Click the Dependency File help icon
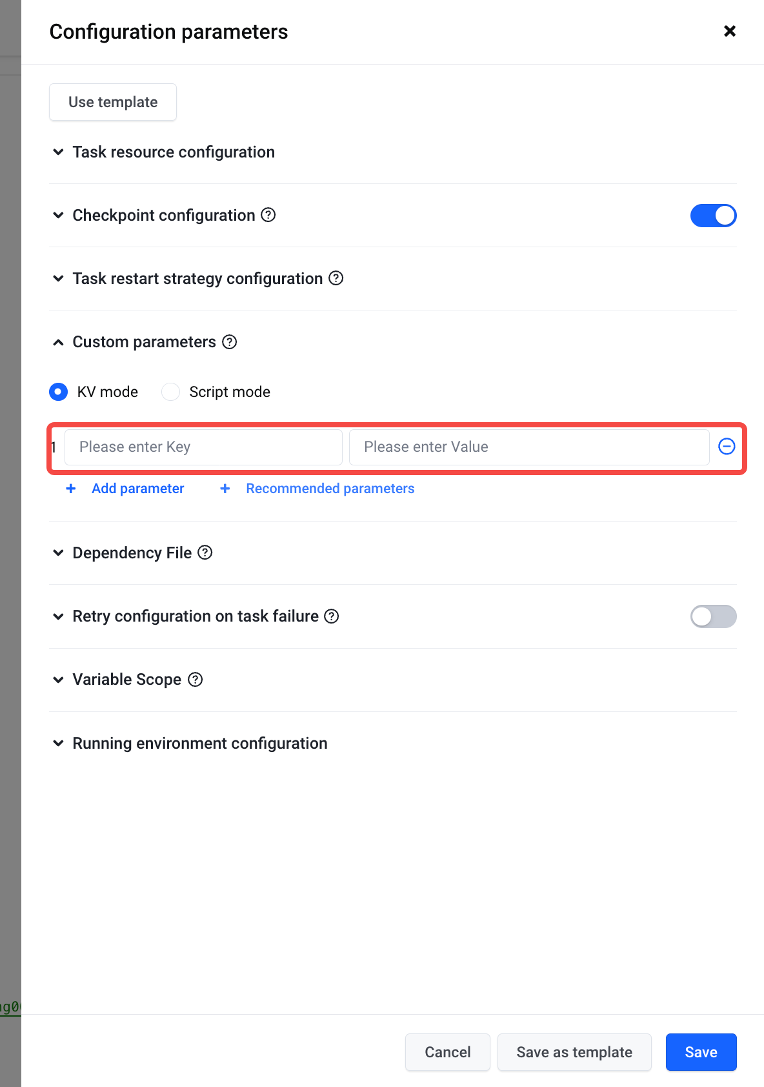The height and width of the screenshot is (1087, 764). tap(205, 553)
